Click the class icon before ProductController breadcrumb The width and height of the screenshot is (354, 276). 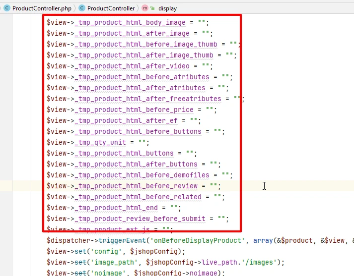[x=81, y=8]
